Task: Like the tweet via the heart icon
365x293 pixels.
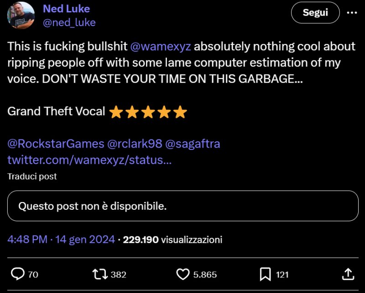Action: [183, 274]
